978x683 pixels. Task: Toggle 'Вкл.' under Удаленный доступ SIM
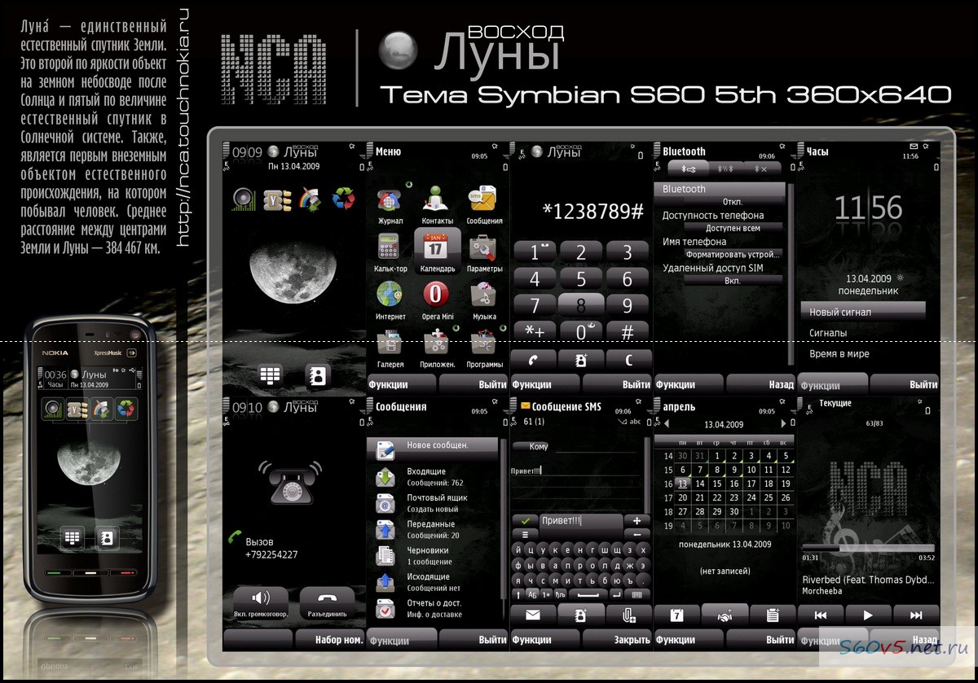pyautogui.click(x=733, y=280)
